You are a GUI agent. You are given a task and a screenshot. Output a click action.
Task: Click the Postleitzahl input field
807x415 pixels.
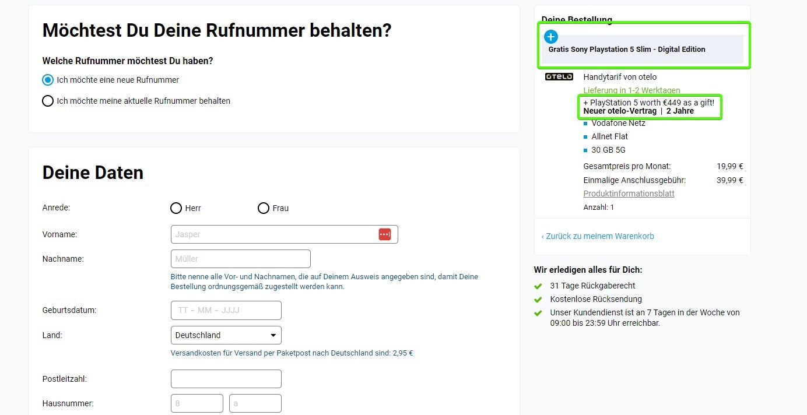point(226,379)
